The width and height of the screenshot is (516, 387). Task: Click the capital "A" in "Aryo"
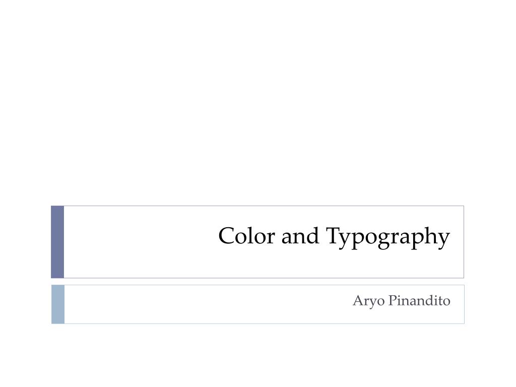coord(358,300)
